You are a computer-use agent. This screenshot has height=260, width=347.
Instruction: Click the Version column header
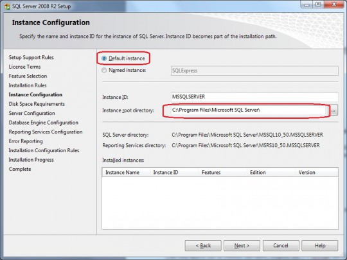[317, 173]
